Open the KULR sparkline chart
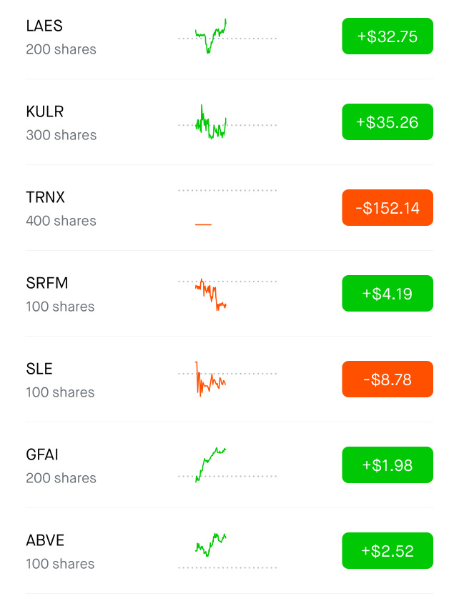The image size is (459, 596). tap(227, 122)
